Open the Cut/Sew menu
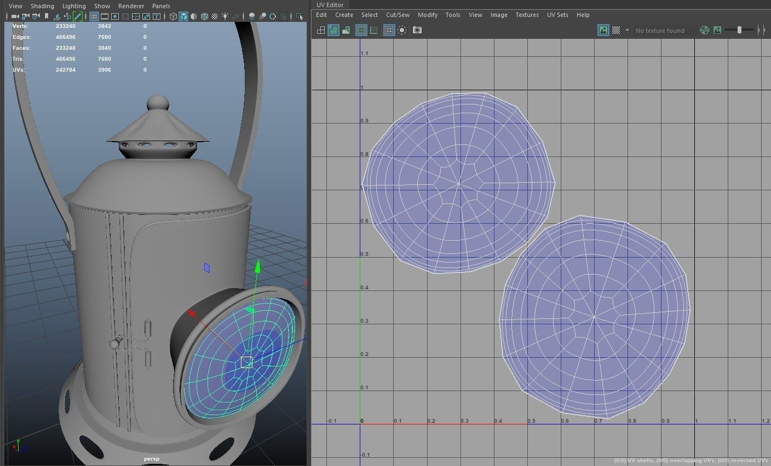771x466 pixels. [398, 15]
